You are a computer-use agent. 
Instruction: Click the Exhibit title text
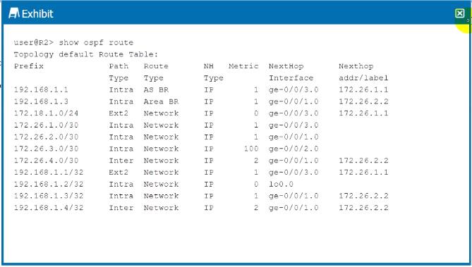[37, 14]
